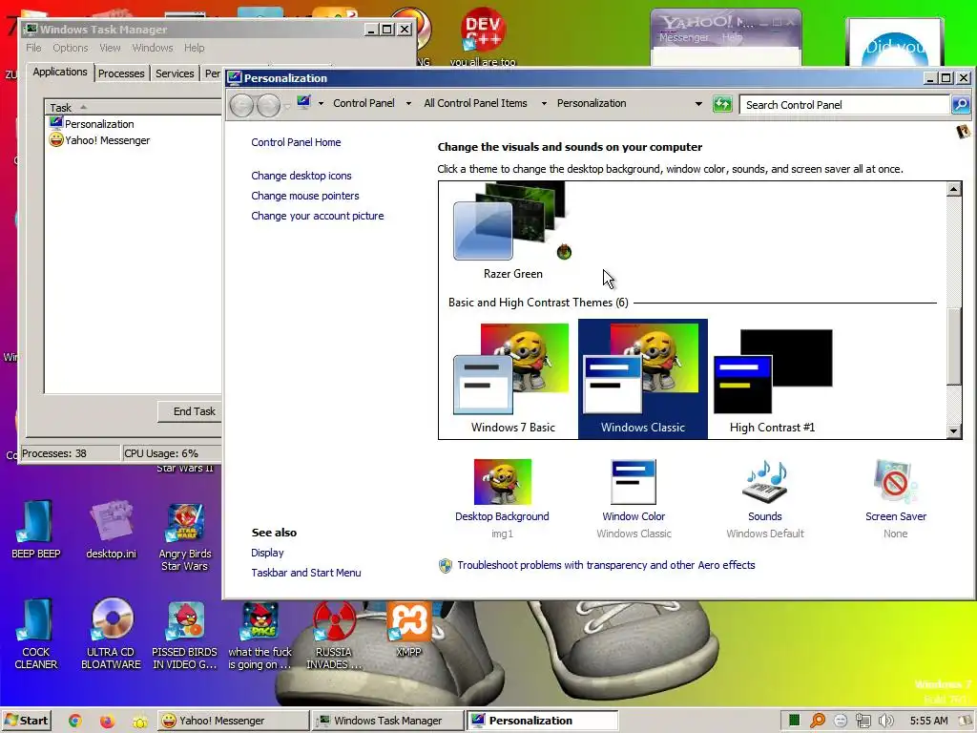Switch to Windows Task Manager taskbar button
The width and height of the screenshot is (977, 733).
387,721
